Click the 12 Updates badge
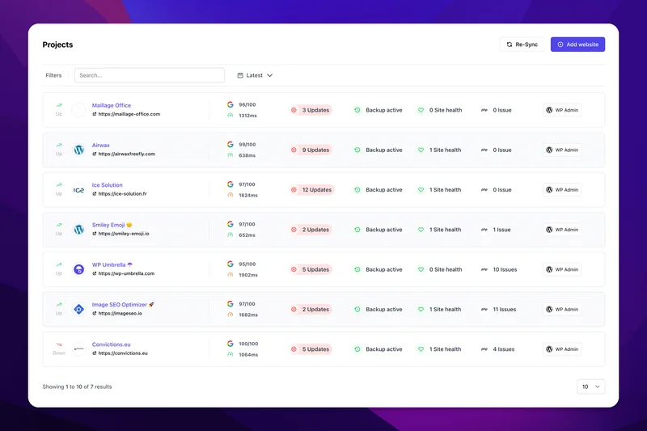The image size is (647, 431). click(311, 190)
